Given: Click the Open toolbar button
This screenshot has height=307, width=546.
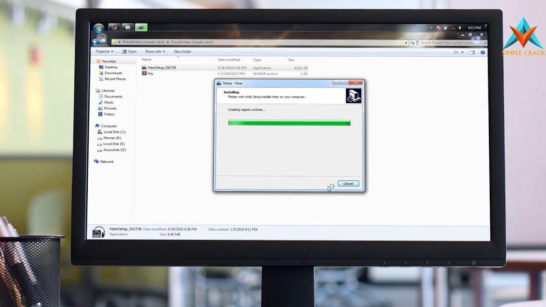Looking at the screenshot, I should click(x=129, y=52).
